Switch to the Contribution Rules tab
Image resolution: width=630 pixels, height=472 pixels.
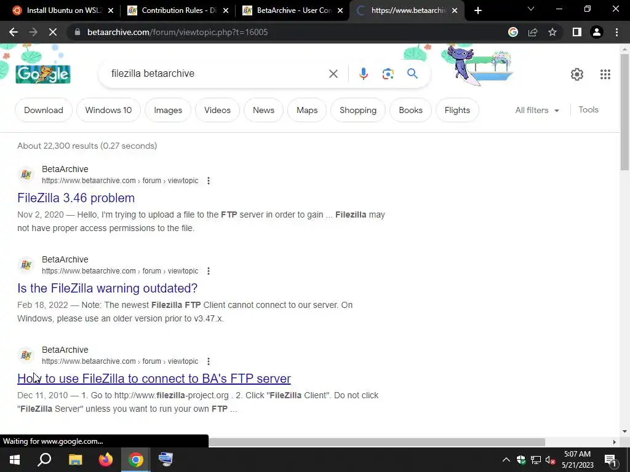tap(178, 10)
